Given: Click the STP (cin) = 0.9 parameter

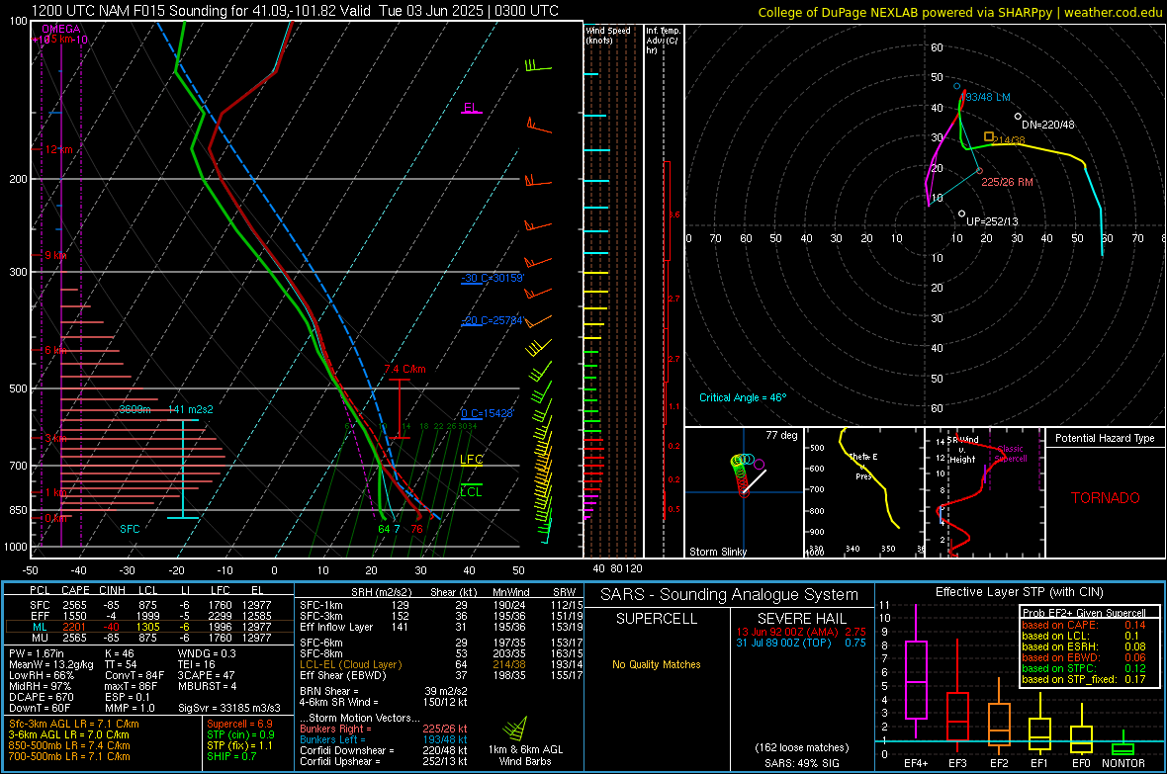Looking at the screenshot, I should pyautogui.click(x=240, y=734).
